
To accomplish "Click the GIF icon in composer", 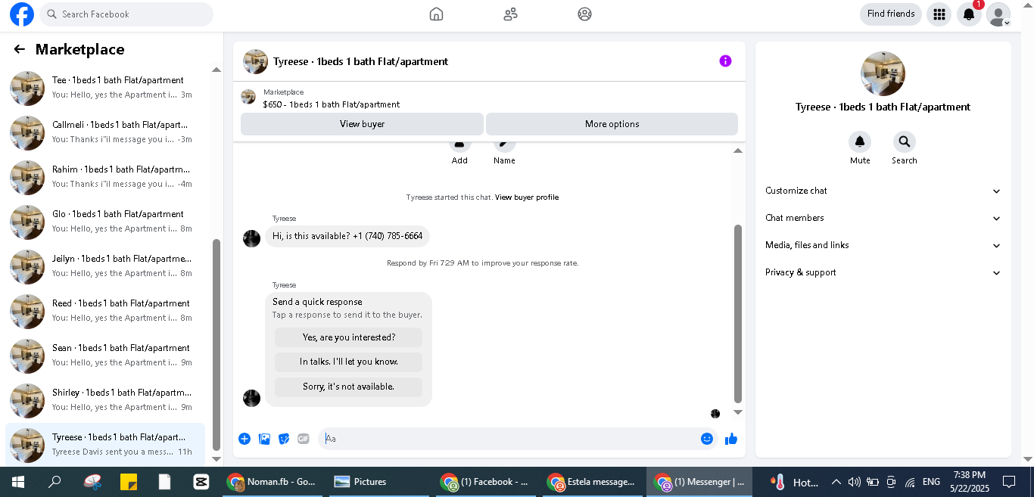I will click(304, 439).
